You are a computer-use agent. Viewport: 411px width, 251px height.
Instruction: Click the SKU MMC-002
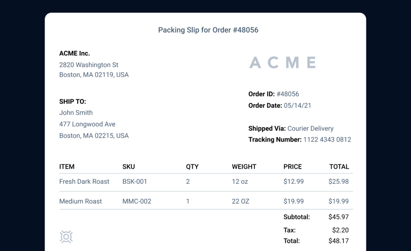(x=137, y=201)
